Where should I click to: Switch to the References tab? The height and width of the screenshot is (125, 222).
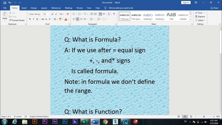click(x=56, y=8)
